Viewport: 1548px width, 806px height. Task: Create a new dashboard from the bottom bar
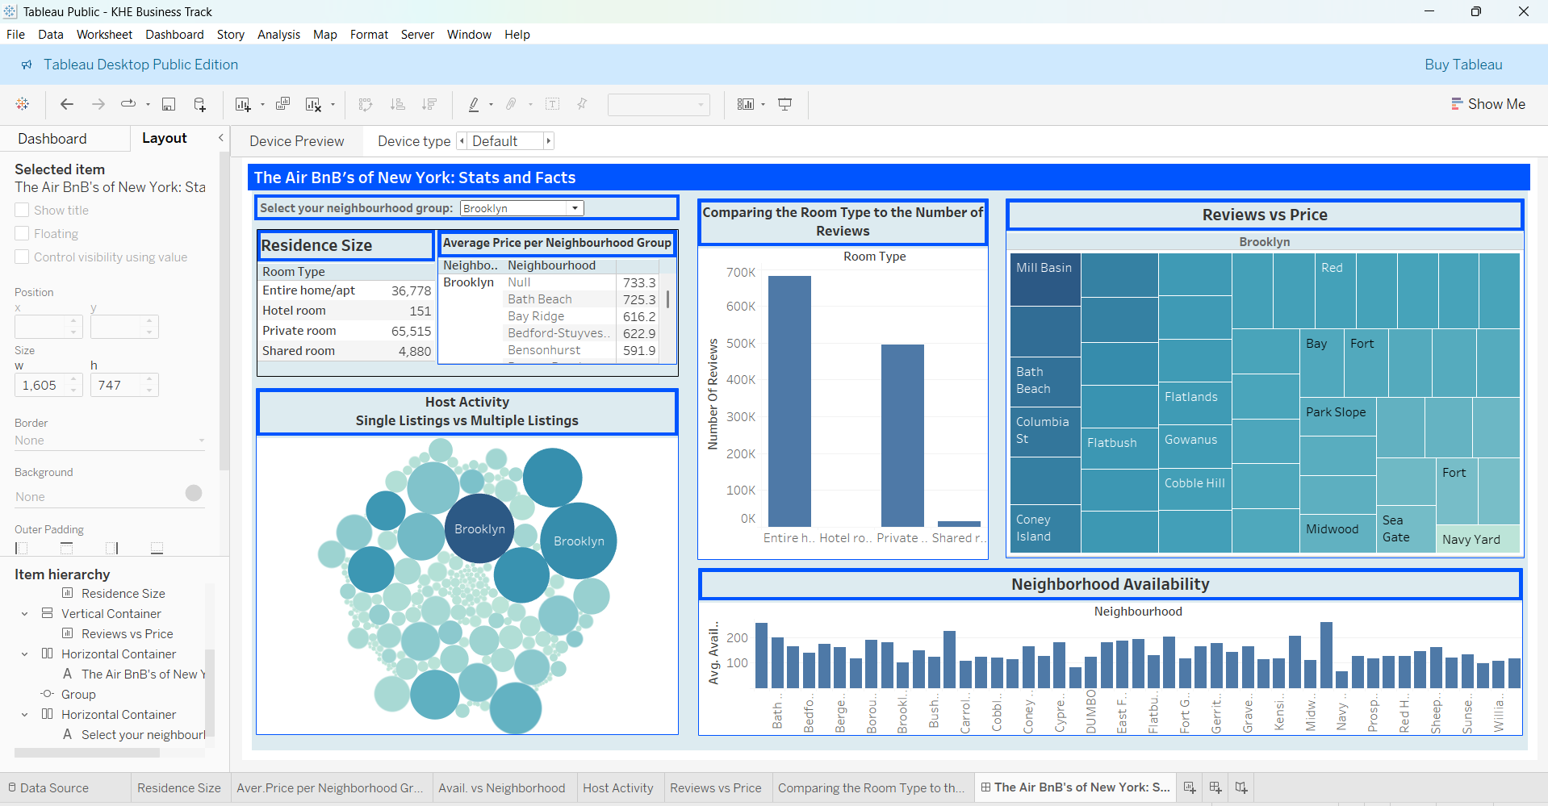(1215, 787)
